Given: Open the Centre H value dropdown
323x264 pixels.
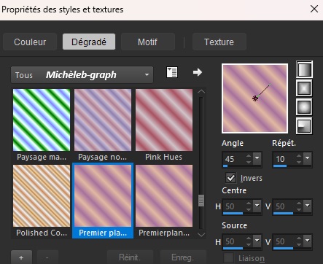Looking at the screenshot, I should coord(257,206).
